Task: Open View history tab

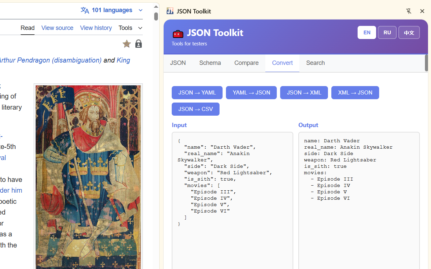Action: point(96,28)
